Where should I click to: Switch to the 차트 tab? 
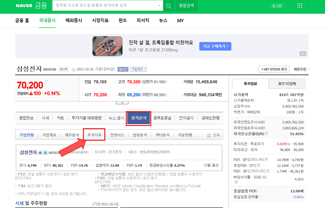click(x=60, y=118)
